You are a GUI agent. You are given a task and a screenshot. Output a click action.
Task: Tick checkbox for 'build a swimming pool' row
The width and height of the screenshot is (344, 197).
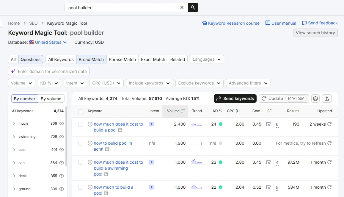81,162
